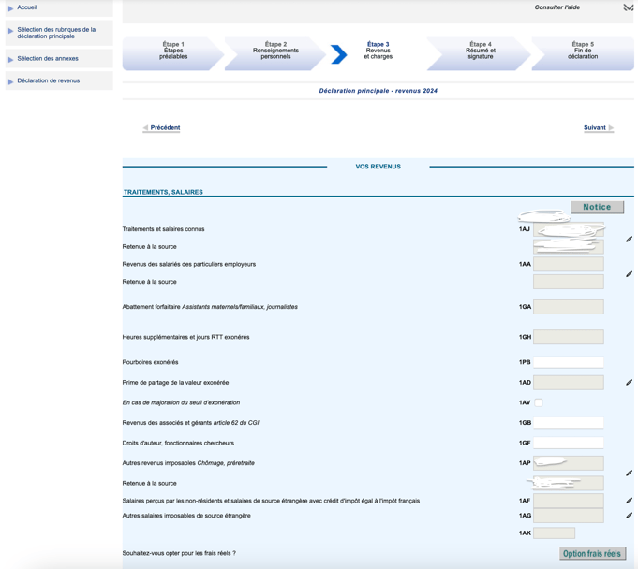
Task: Click 'Souhaitez-vous opter pour les frais réels ?' text
Action: [x=179, y=553]
